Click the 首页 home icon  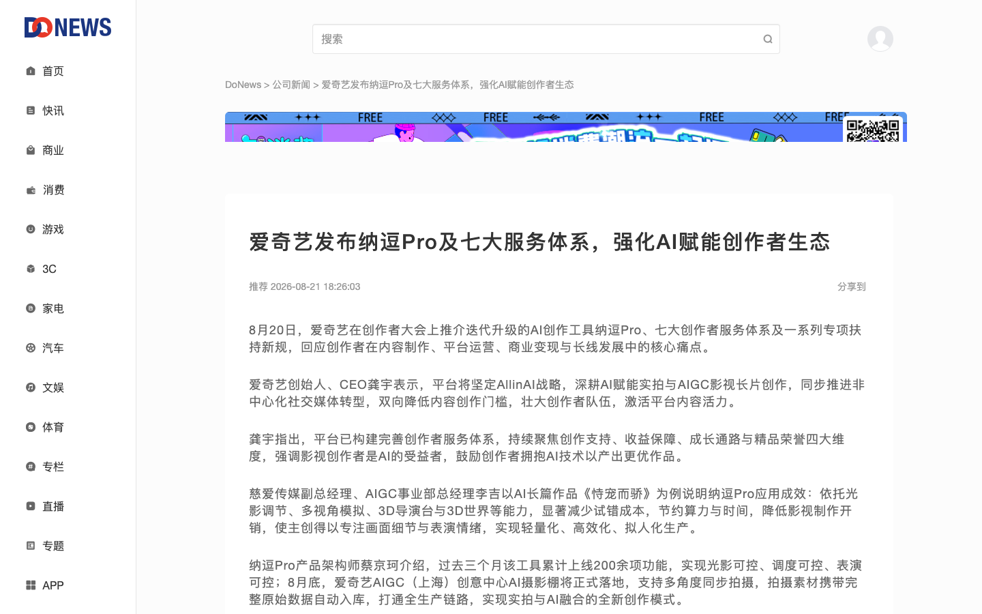31,71
